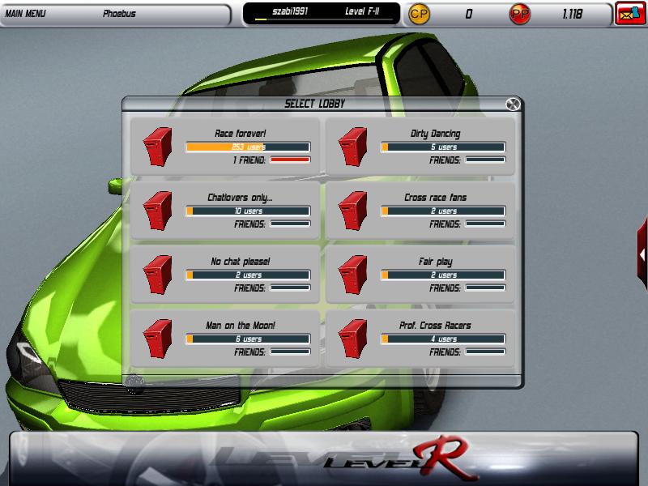The height and width of the screenshot is (486, 648).
Task: Expand the side panel arrow on right edge
Action: 642,254
